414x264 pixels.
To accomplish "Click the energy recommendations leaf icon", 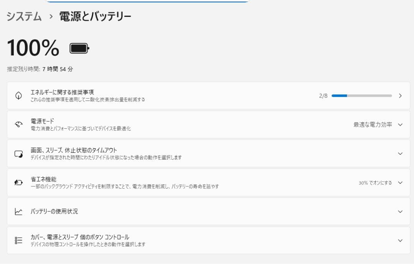I will click(18, 96).
